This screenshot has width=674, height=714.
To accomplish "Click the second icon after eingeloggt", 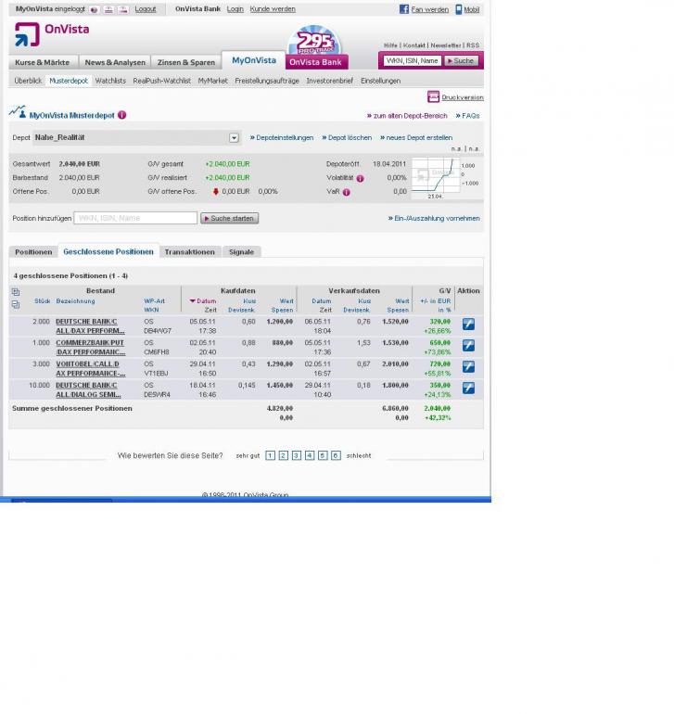I will pyautogui.click(x=108, y=9).
